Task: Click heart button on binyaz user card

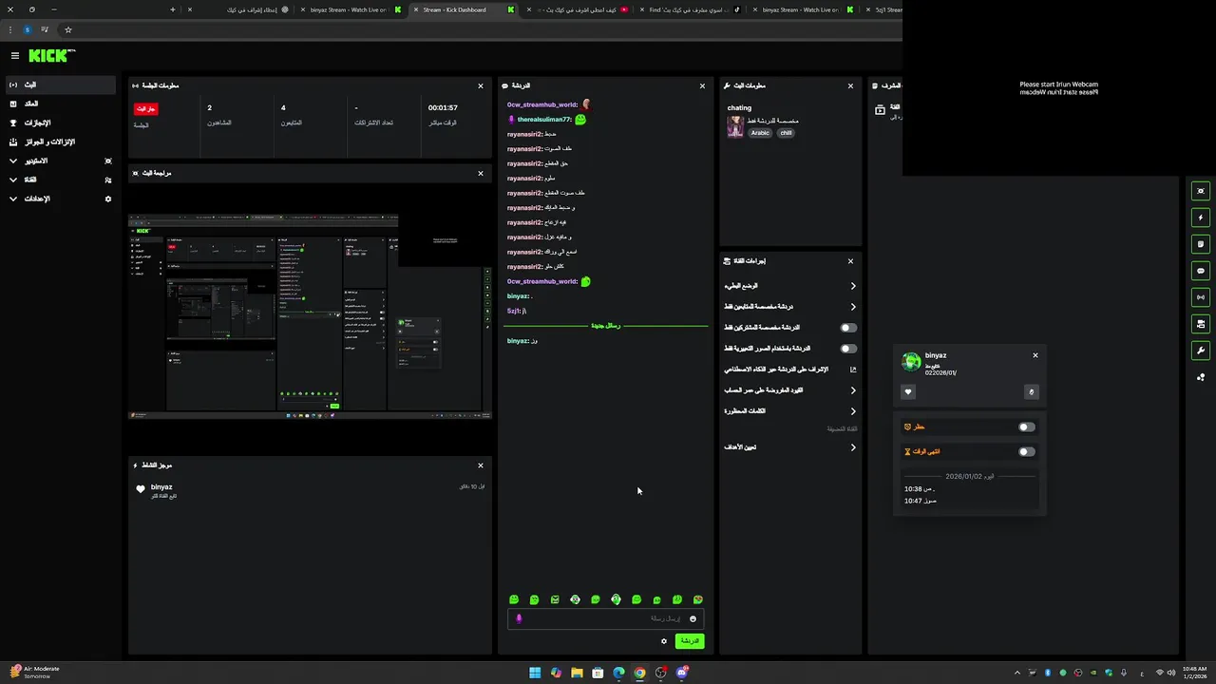Action: pyautogui.click(x=908, y=391)
